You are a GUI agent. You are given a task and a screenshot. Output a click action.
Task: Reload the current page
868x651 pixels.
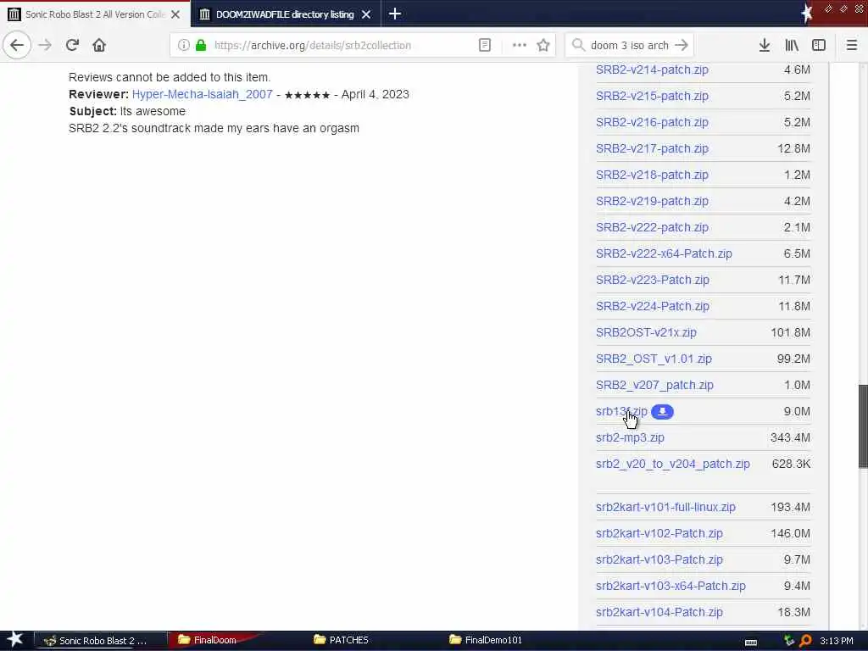pyautogui.click(x=72, y=45)
